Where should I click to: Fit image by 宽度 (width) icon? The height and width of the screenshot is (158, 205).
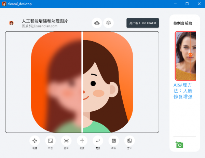coord(98,141)
